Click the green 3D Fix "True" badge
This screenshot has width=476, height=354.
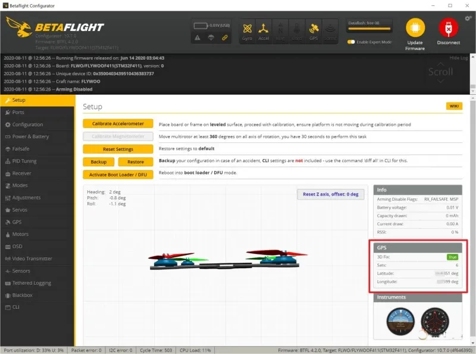click(453, 257)
